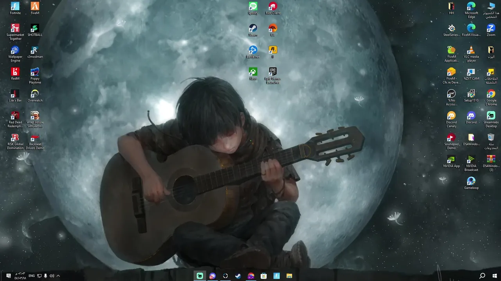Select the Spotify desktop icon
501x281 pixels.
pos(253,8)
